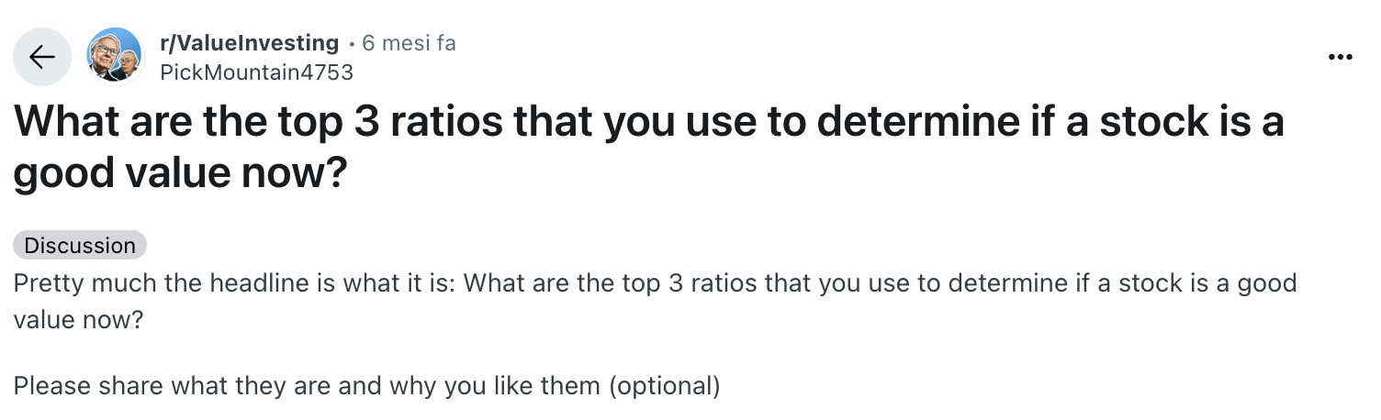Click the r/ValueInvesting community avatar
Screen dimensions: 1381x420
point(114,55)
